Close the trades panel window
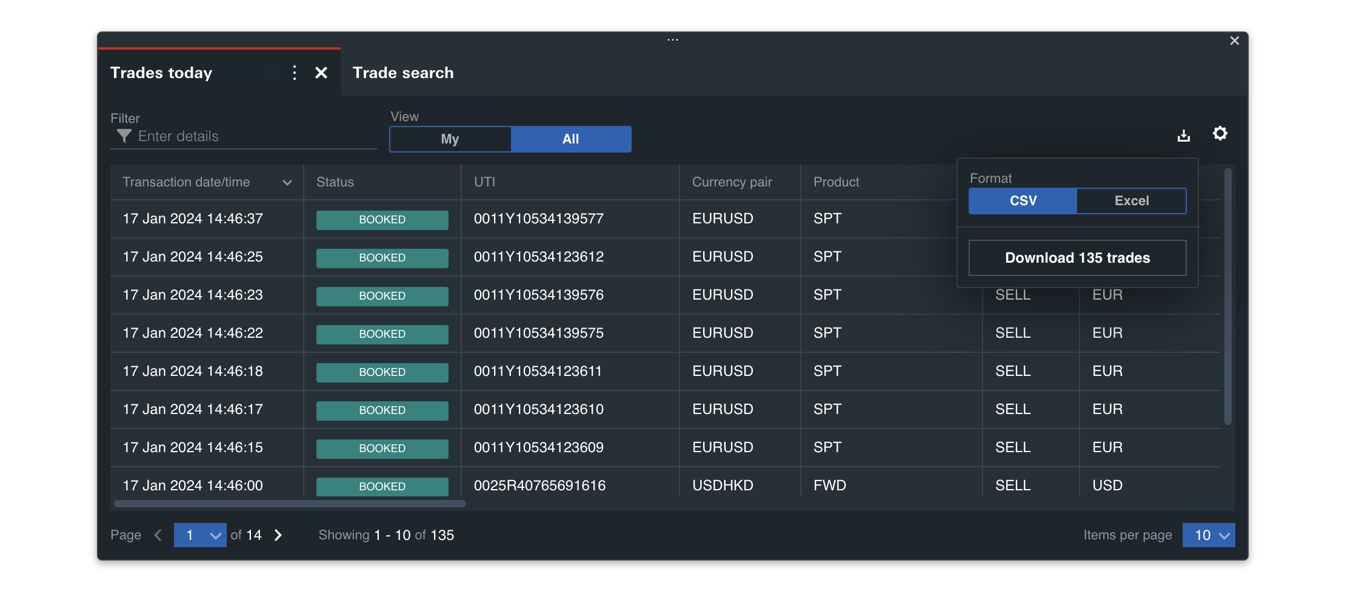1359x592 pixels. pos(1234,41)
